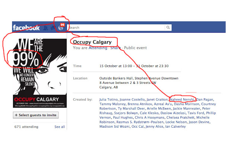Open Naheed Nenshi's profile
Viewport: 238px width, 151px height.
pyautogui.click(x=182, y=99)
